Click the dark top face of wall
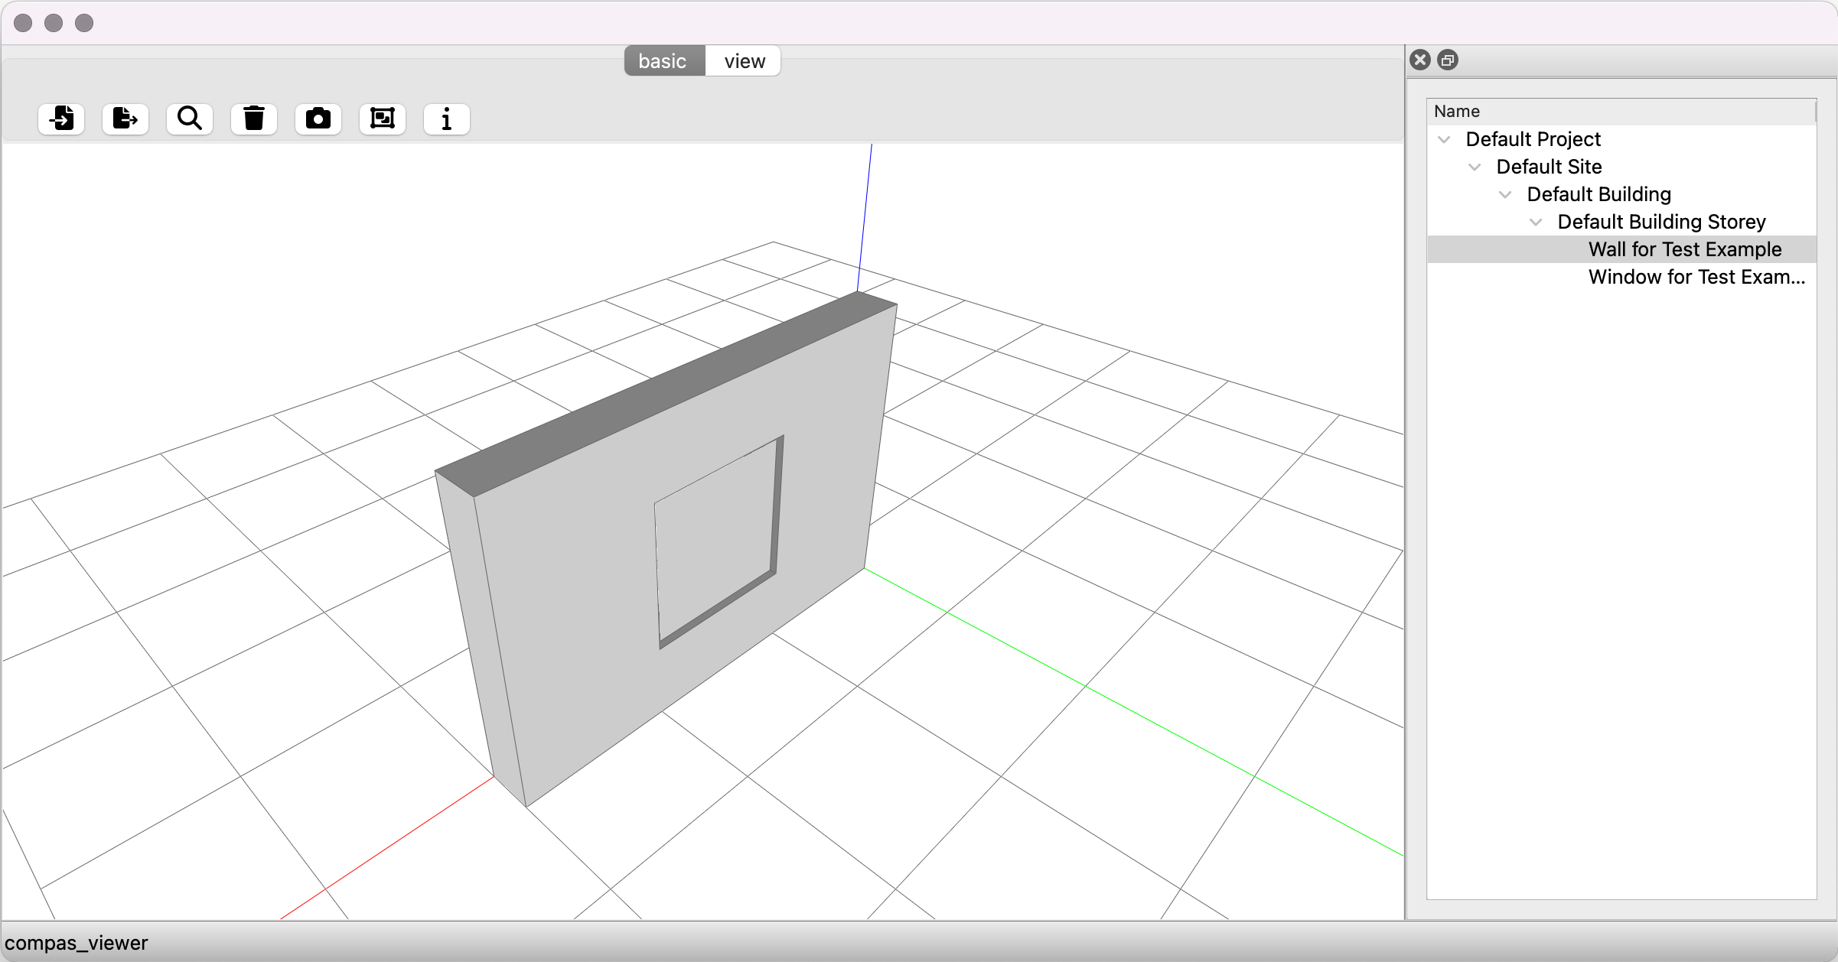The width and height of the screenshot is (1838, 962). (x=666, y=392)
